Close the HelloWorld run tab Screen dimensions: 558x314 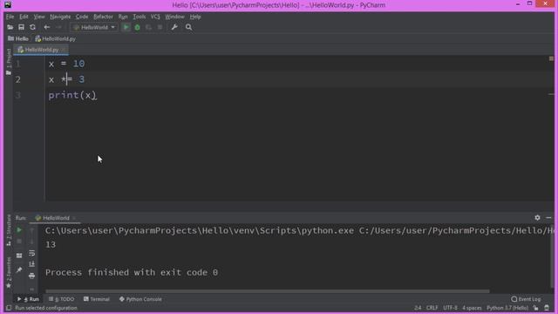74,218
